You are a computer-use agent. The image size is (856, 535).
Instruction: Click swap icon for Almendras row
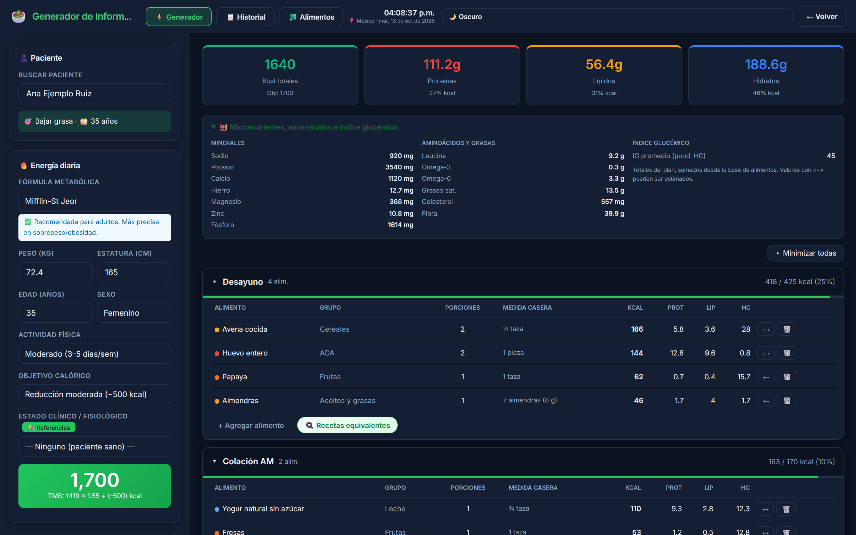click(x=766, y=401)
